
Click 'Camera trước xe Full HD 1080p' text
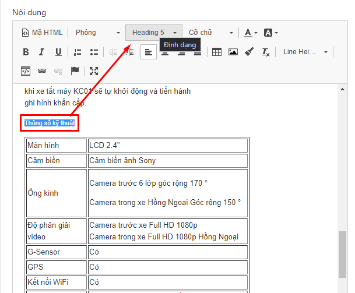click(x=143, y=225)
